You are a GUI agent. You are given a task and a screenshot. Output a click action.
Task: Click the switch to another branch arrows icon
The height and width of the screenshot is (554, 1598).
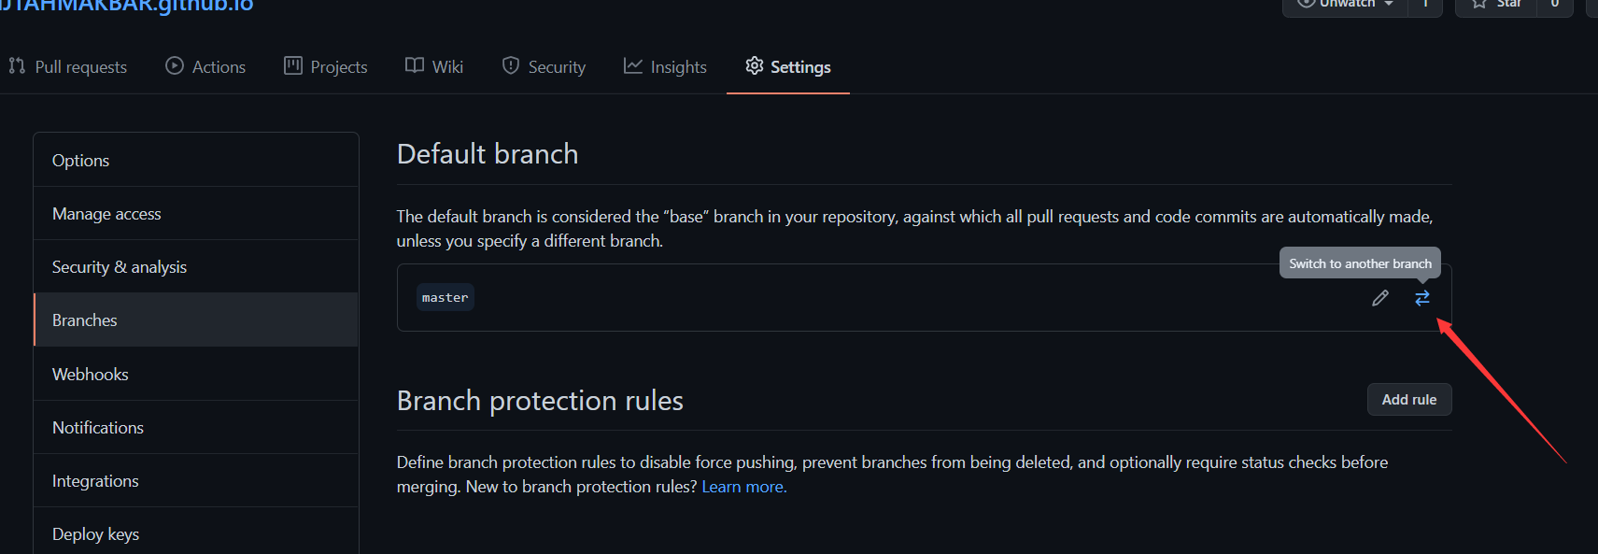[1421, 298]
